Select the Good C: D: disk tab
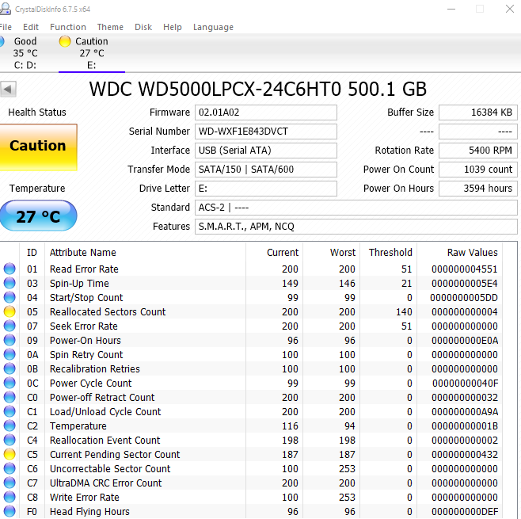 click(x=20, y=53)
